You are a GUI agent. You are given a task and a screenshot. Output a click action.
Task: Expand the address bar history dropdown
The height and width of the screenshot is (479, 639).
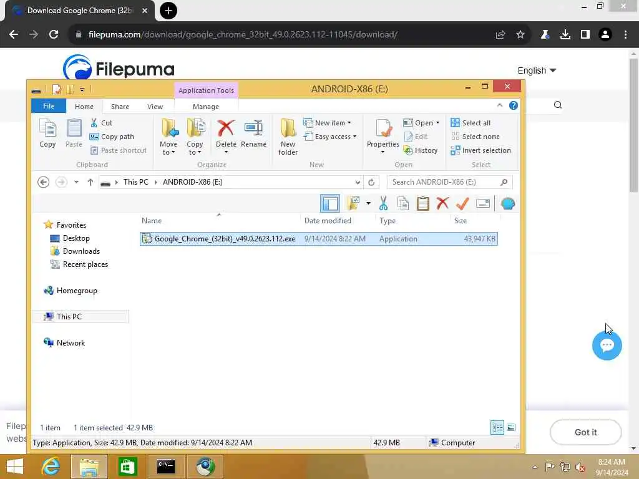tap(358, 182)
